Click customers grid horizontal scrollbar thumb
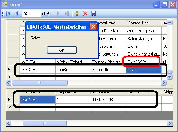 (x=40, y=83)
